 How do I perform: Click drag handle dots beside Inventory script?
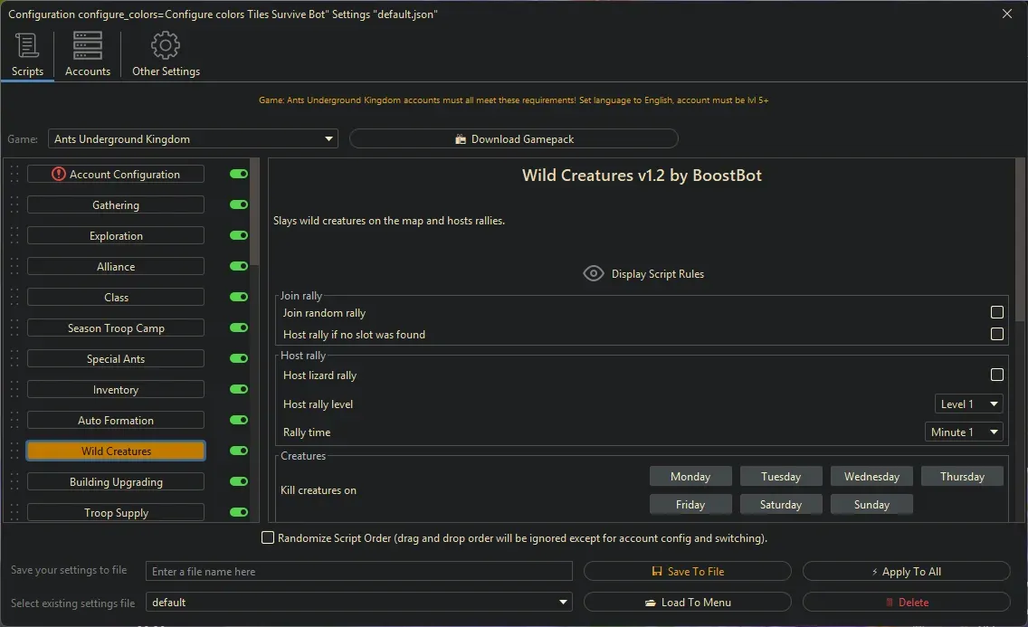click(14, 390)
